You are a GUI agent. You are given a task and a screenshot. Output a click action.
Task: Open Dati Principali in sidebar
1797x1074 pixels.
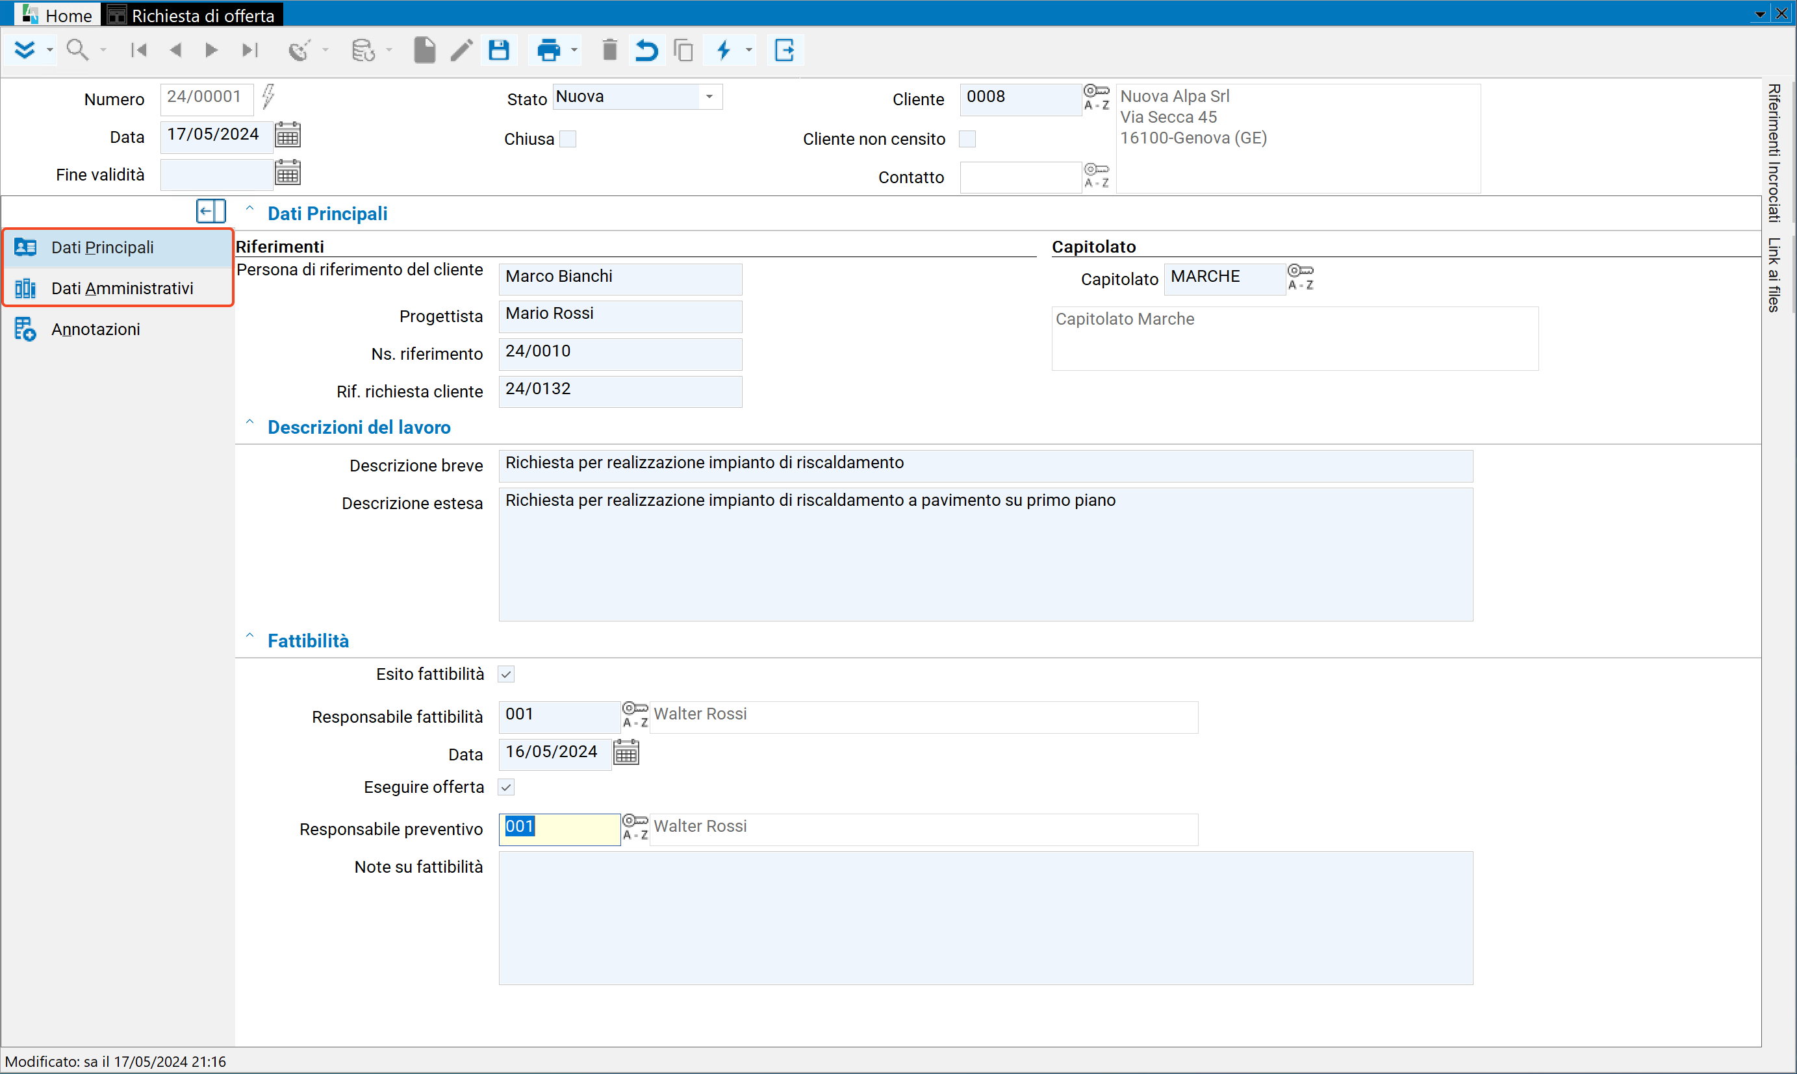[x=119, y=247]
